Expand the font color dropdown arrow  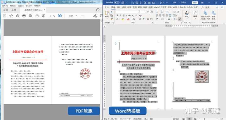[131, 19]
